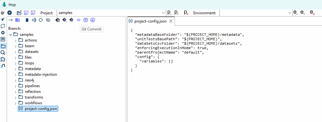Open the Hop main menu logo icon
Viewport: 322px width, 122px height.
[x=3, y=13]
